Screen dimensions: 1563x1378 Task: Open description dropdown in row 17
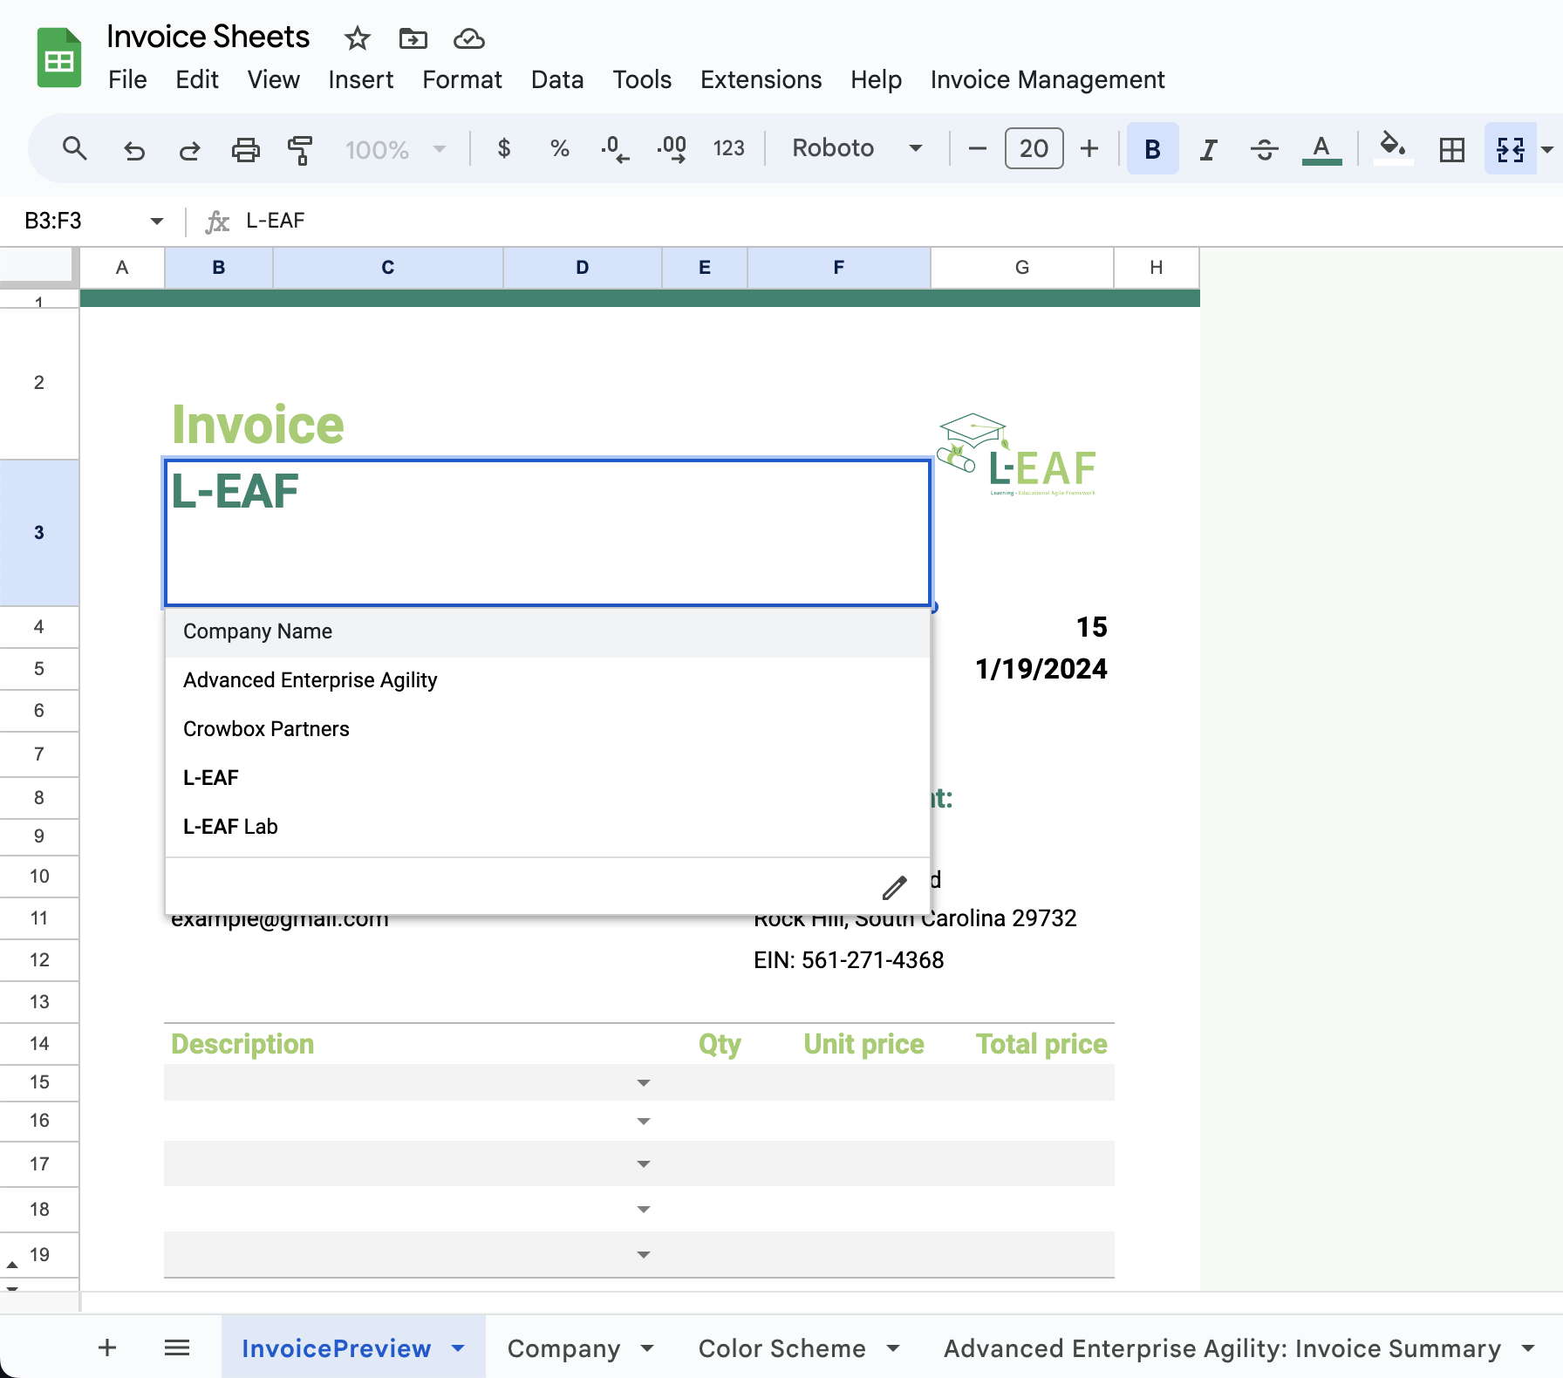(x=644, y=1164)
